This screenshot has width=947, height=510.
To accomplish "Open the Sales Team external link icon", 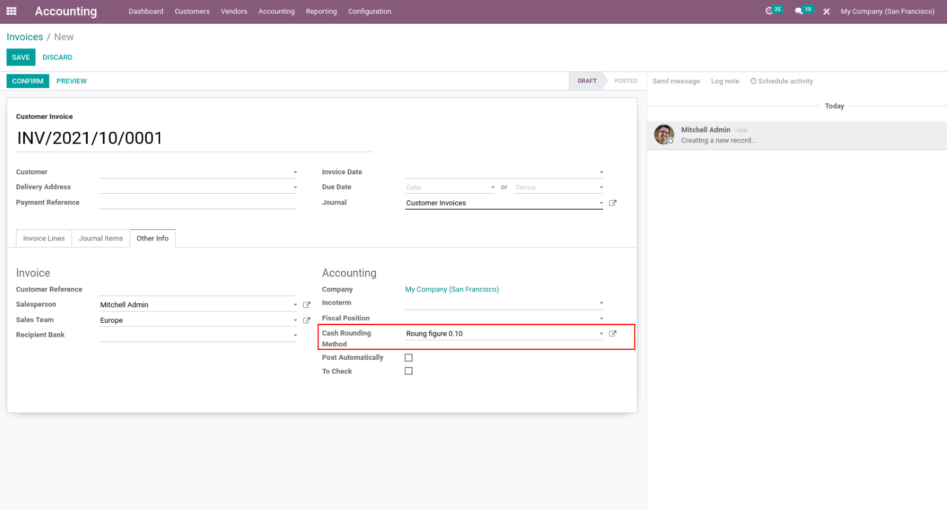I will 307,320.
